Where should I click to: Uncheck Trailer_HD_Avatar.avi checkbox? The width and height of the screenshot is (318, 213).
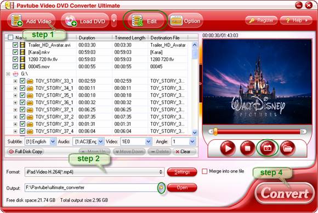click(x=15, y=45)
